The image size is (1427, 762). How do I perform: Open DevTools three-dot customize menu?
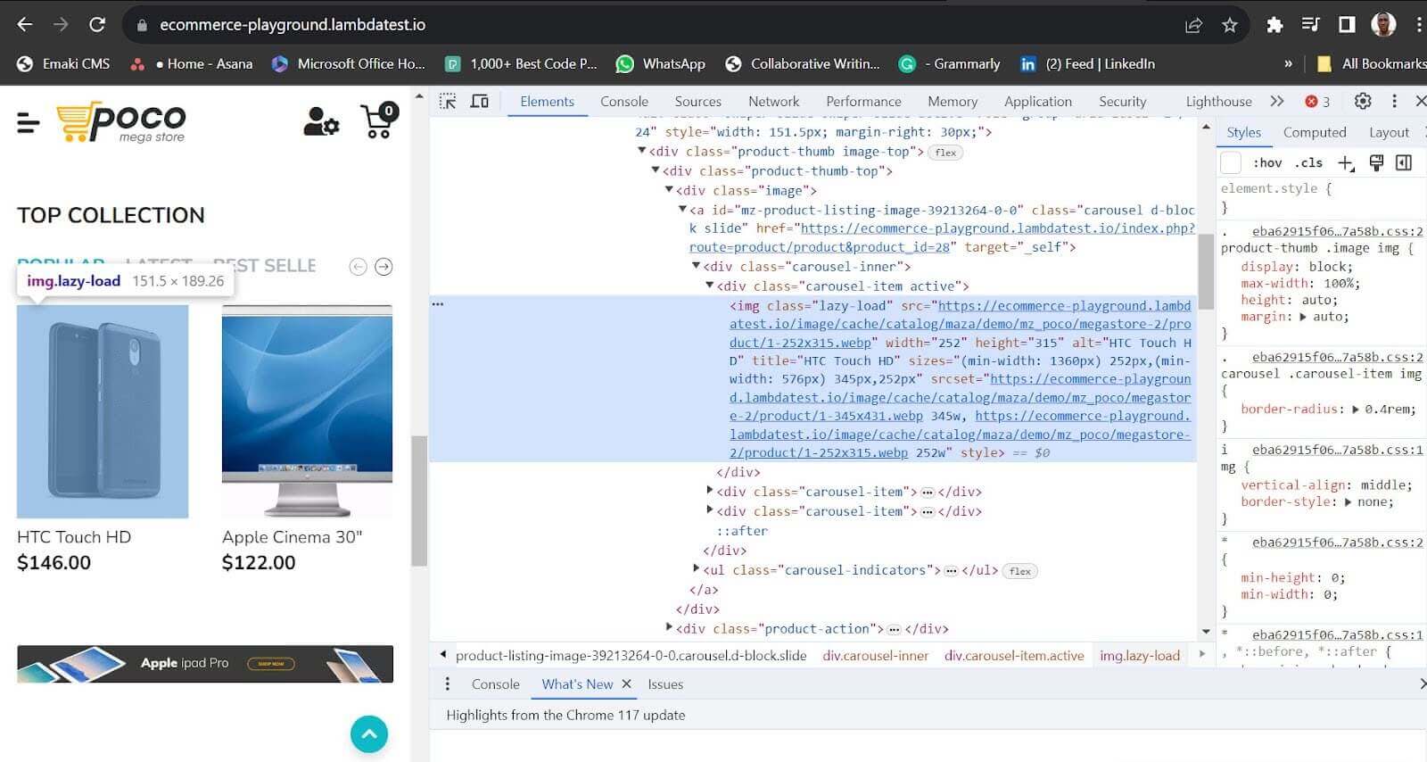1394,101
